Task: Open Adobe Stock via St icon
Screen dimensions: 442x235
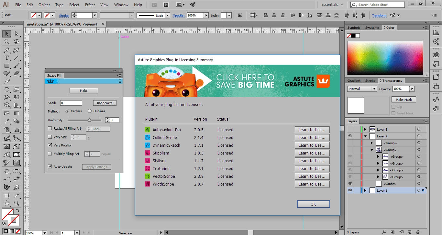Action: [166, 5]
